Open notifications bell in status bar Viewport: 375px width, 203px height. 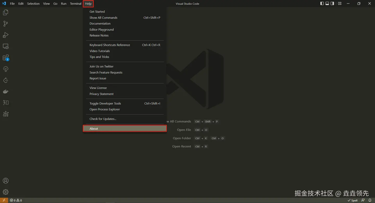370,200
